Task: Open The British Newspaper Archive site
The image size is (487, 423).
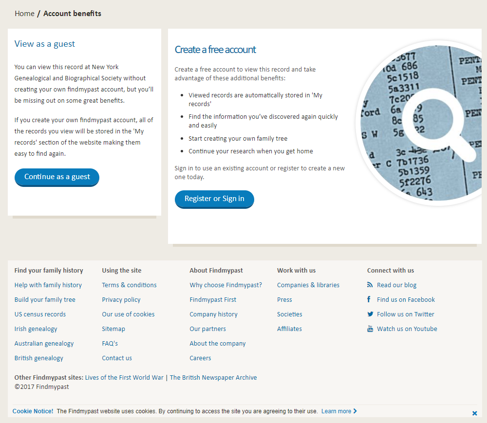Action: pos(213,378)
